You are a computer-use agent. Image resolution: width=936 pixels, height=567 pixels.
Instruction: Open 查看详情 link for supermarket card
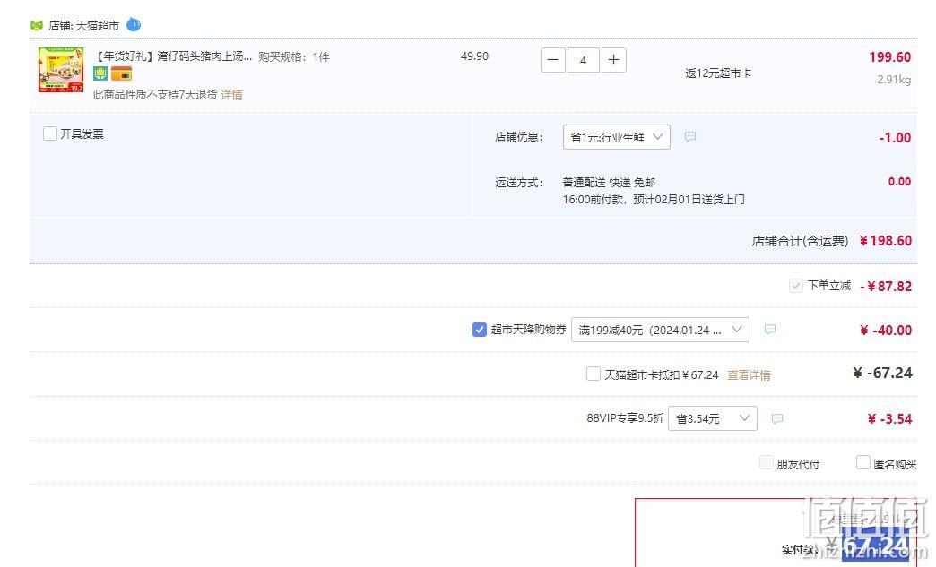click(749, 375)
